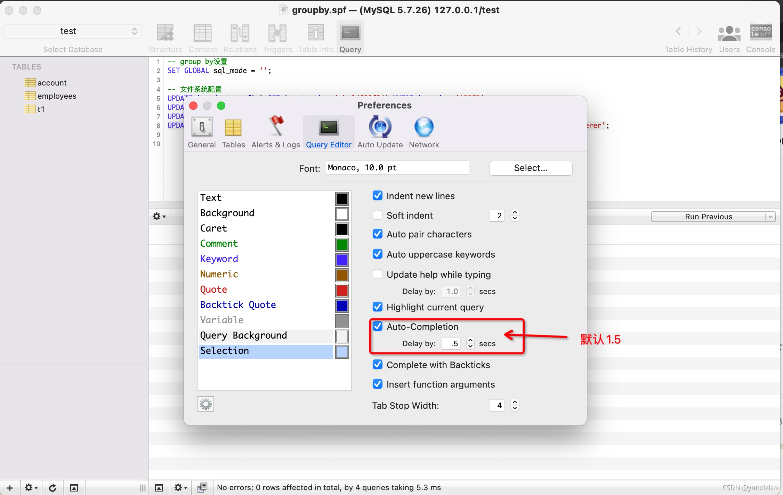Open the Triggers view
The width and height of the screenshot is (783, 495).
point(277,36)
